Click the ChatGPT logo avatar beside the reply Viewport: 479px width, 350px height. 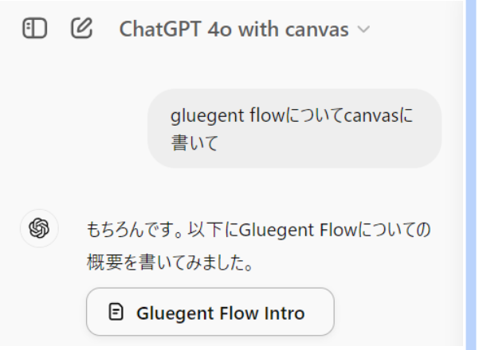[x=39, y=228]
